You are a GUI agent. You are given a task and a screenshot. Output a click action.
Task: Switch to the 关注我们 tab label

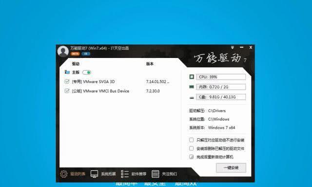pyautogui.click(x=169, y=174)
